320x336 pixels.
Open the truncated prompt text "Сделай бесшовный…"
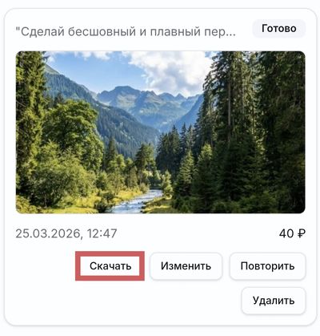pos(126,32)
